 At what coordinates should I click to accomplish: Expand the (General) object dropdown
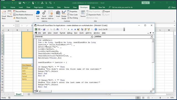click(x=92, y=37)
